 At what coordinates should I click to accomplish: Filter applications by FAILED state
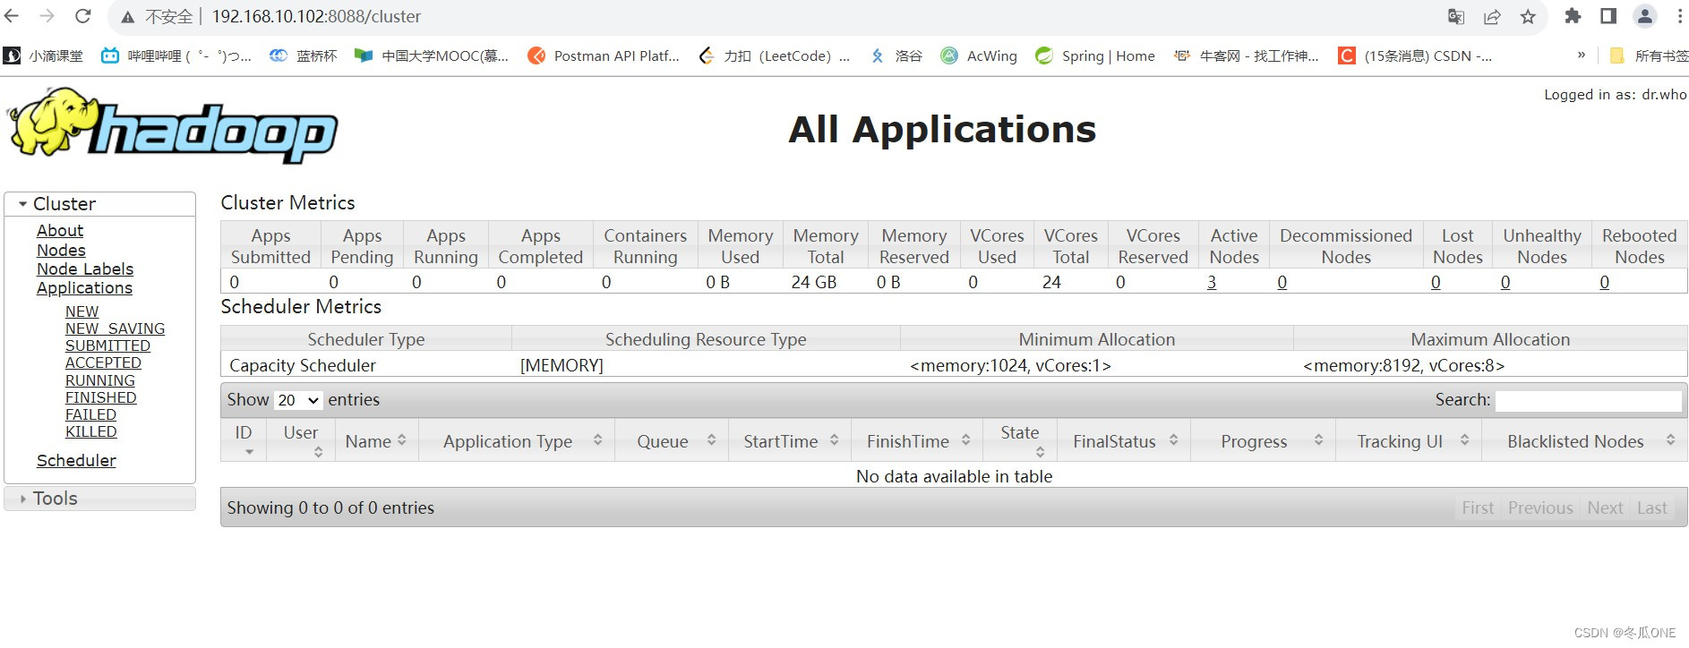[90, 414]
